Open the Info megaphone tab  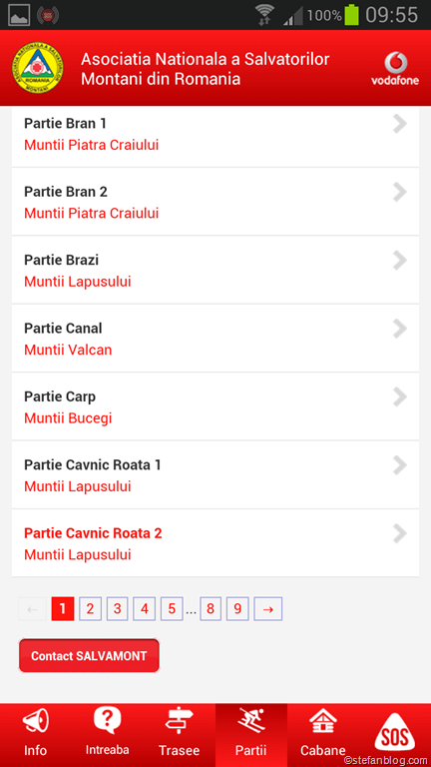[36, 733]
